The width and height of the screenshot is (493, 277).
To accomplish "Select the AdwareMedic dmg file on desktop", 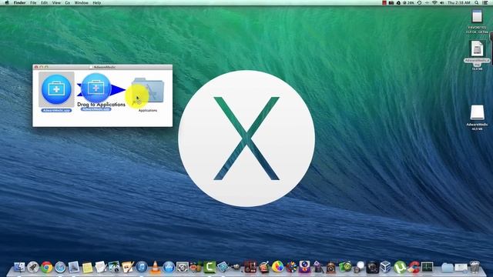I will pyautogui.click(x=477, y=55).
